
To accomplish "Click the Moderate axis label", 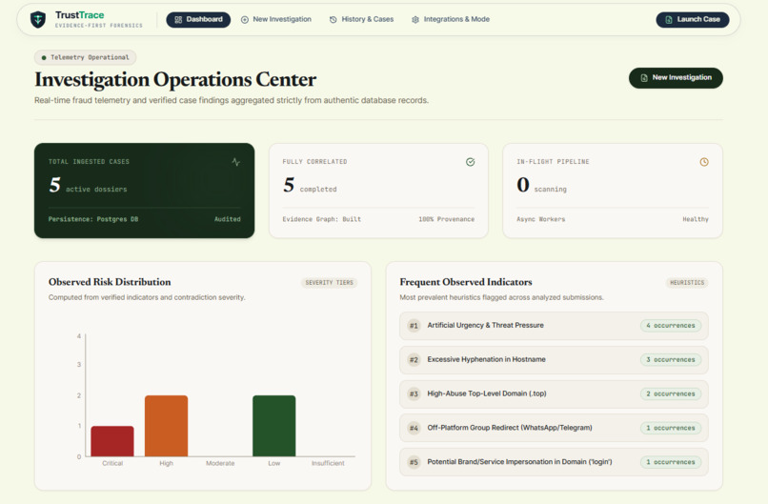I will (x=220, y=463).
